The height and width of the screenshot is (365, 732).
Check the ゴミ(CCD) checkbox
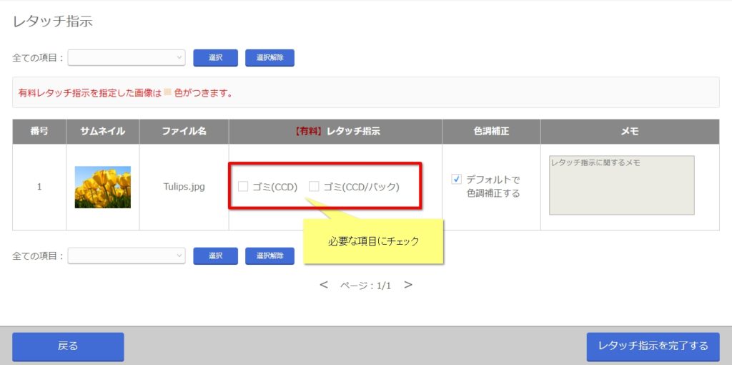point(243,187)
